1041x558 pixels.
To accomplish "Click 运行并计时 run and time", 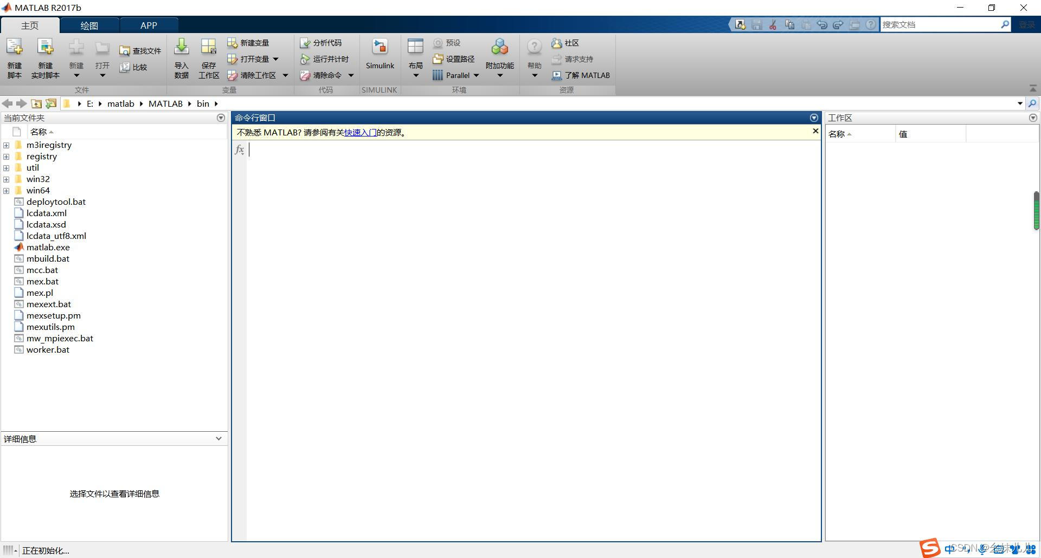I will 325,59.
